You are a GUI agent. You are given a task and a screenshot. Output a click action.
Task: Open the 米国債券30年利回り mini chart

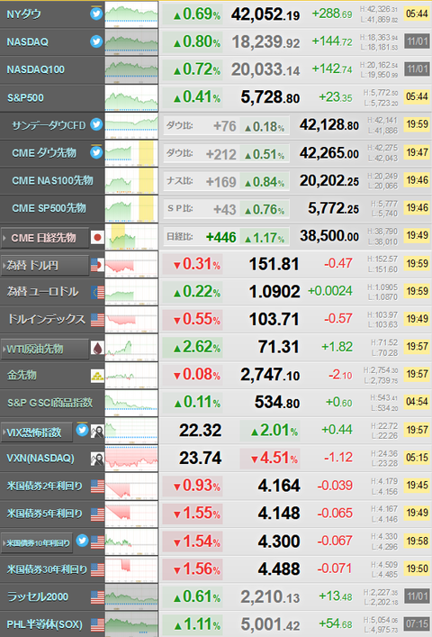(131, 569)
